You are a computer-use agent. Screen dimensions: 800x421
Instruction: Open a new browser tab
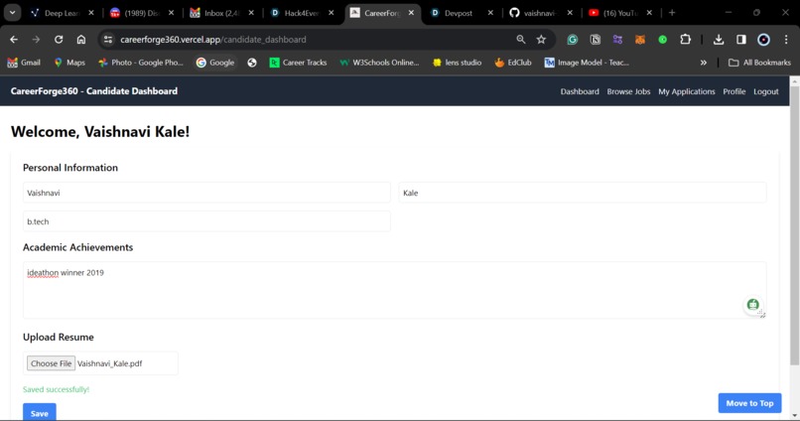(672, 13)
